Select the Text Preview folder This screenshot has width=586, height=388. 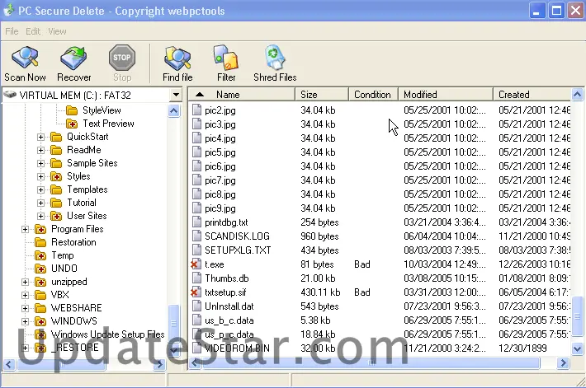pyautogui.click(x=108, y=124)
